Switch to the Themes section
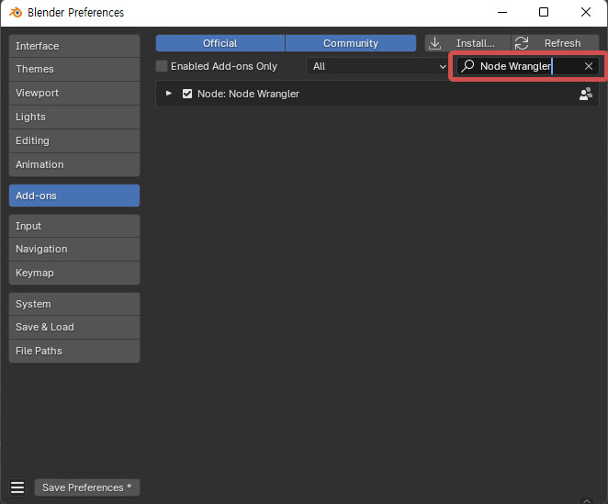 74,70
